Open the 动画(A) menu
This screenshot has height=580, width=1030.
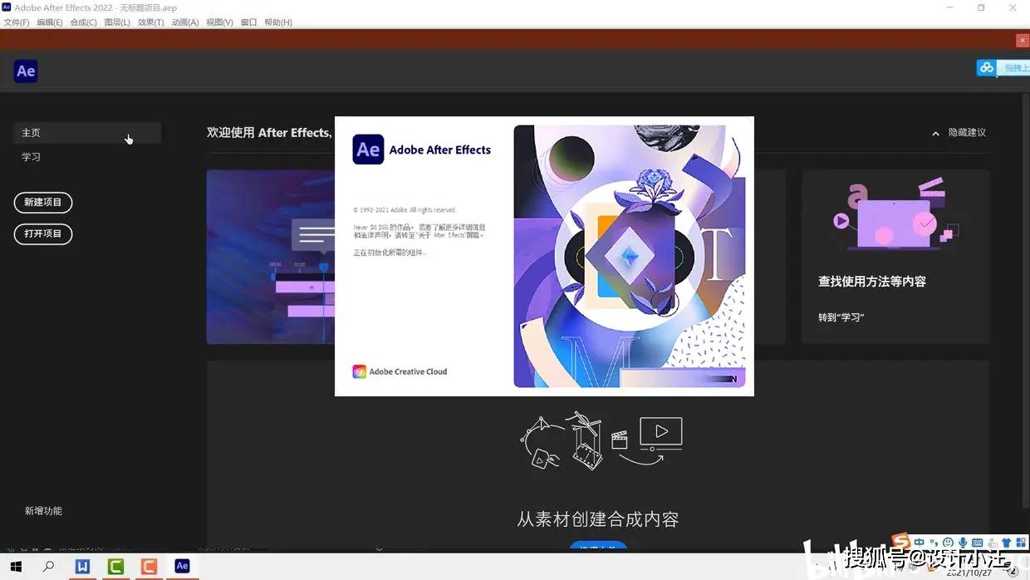tap(185, 22)
